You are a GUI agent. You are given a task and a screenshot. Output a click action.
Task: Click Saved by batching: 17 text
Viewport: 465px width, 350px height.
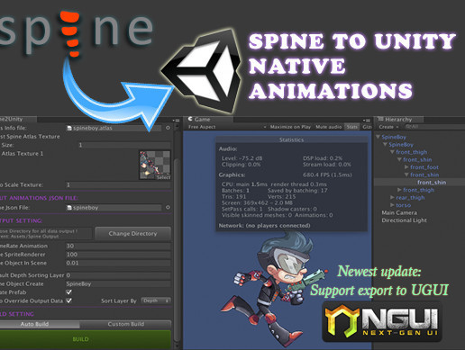(x=297, y=191)
